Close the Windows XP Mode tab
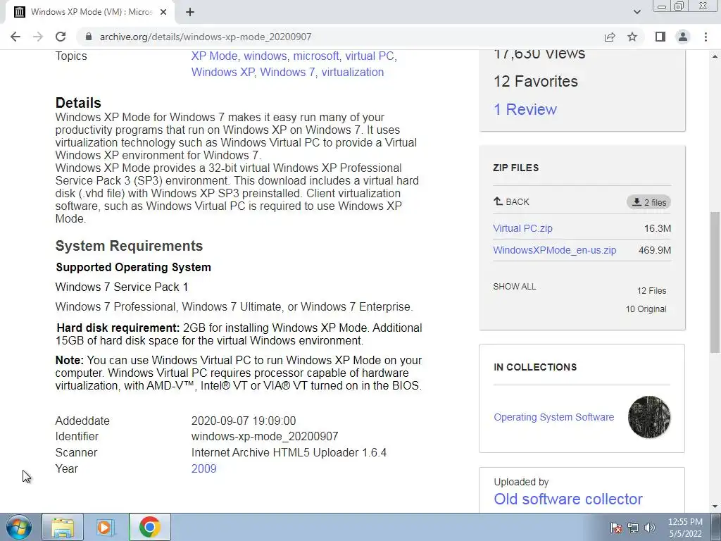The image size is (721, 541). [x=163, y=13]
